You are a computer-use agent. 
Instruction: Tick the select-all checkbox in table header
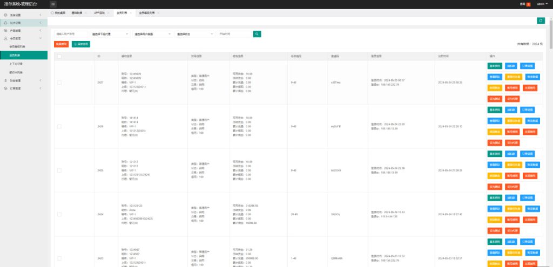(59, 56)
